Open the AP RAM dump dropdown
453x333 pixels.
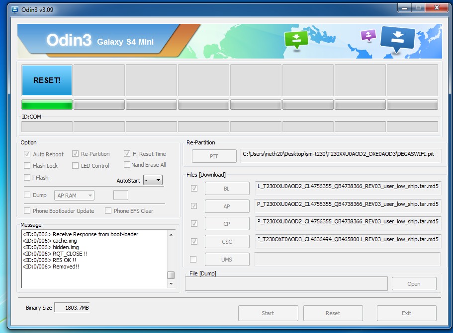pyautogui.click(x=74, y=196)
